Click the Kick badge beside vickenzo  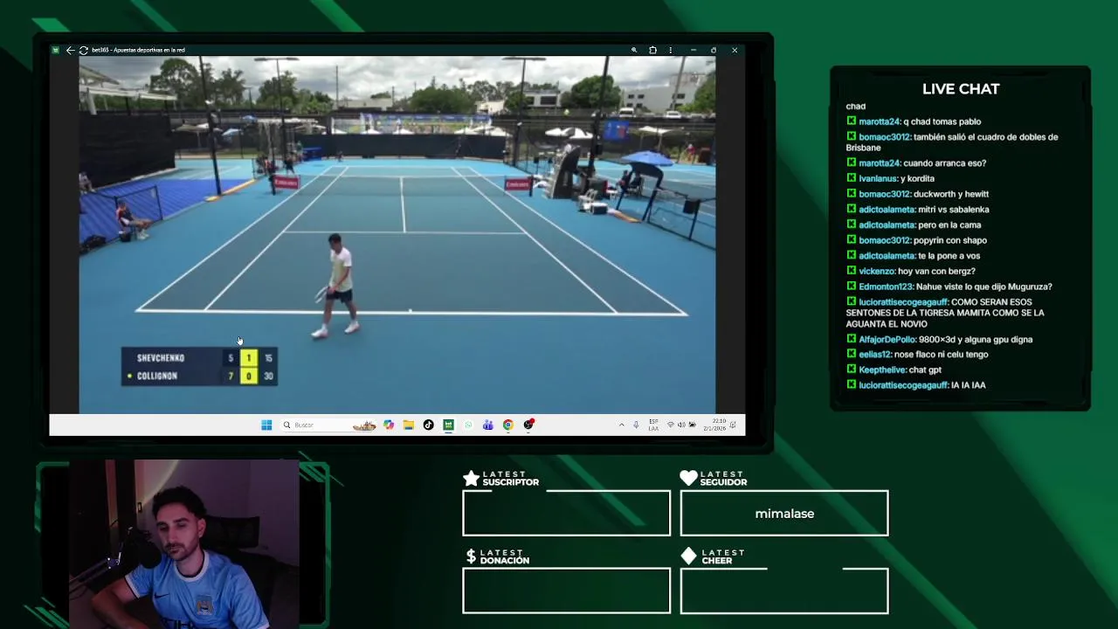[x=852, y=271]
